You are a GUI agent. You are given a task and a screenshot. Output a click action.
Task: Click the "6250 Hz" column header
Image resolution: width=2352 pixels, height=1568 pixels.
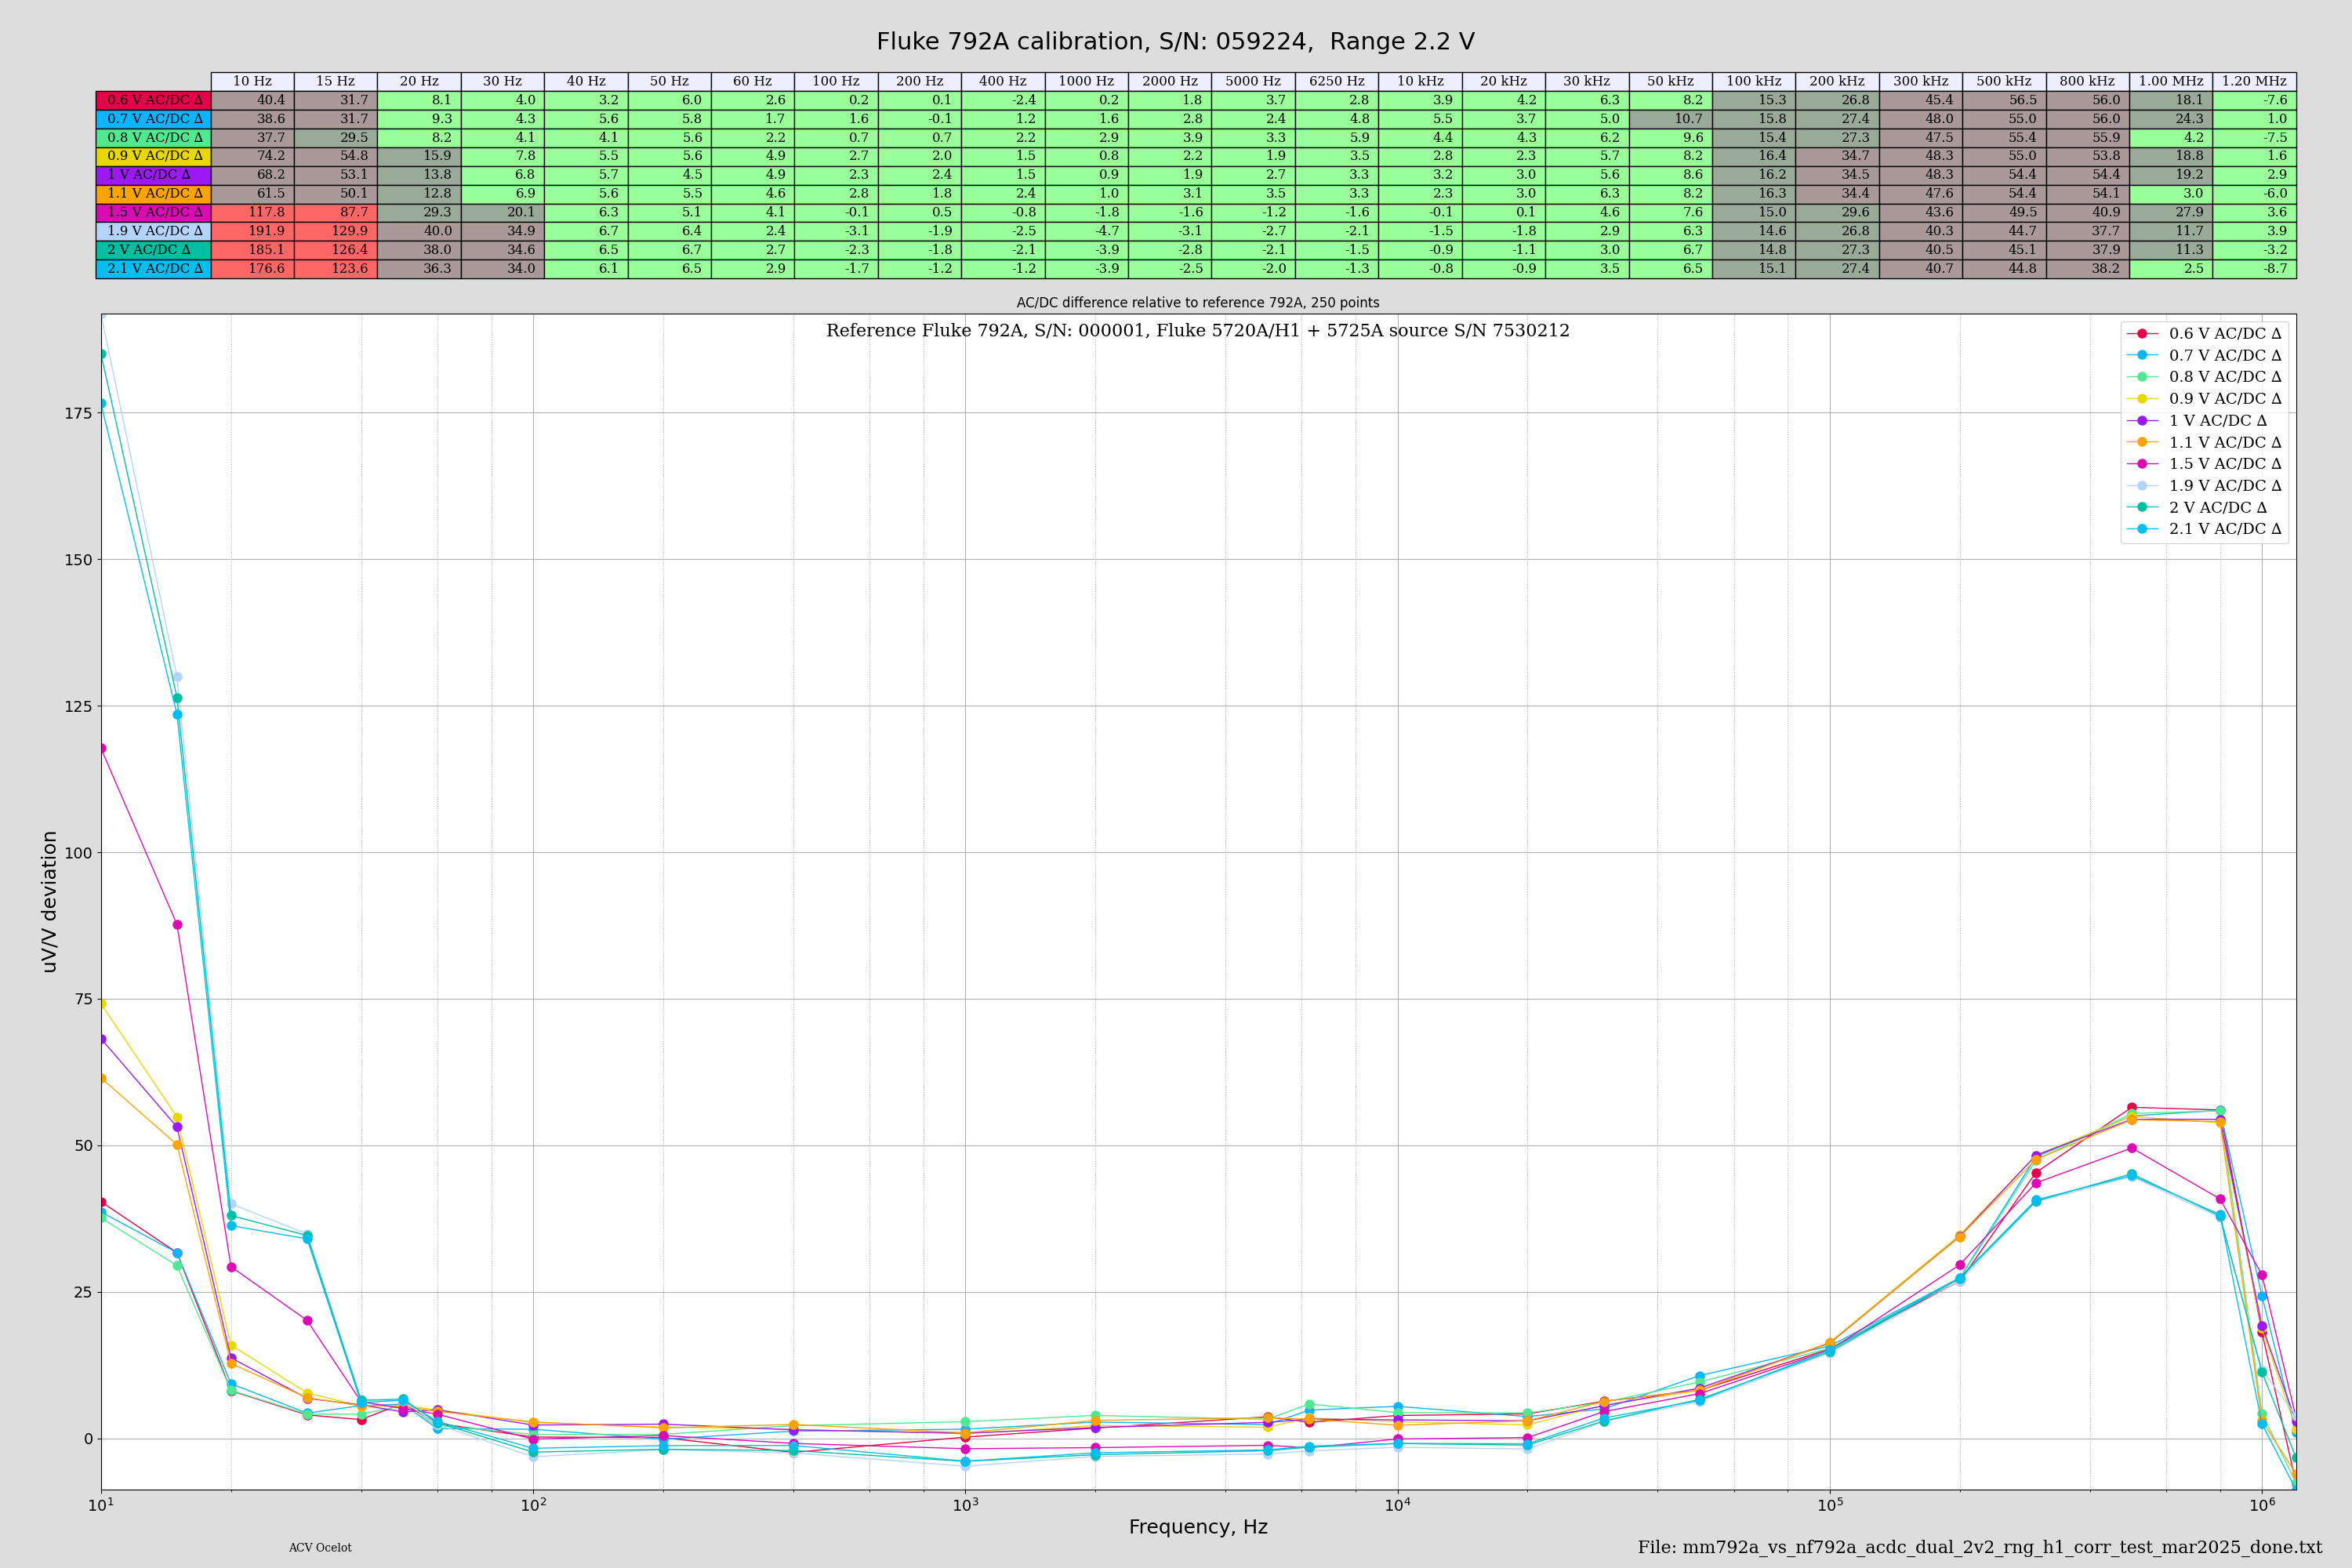[1337, 81]
